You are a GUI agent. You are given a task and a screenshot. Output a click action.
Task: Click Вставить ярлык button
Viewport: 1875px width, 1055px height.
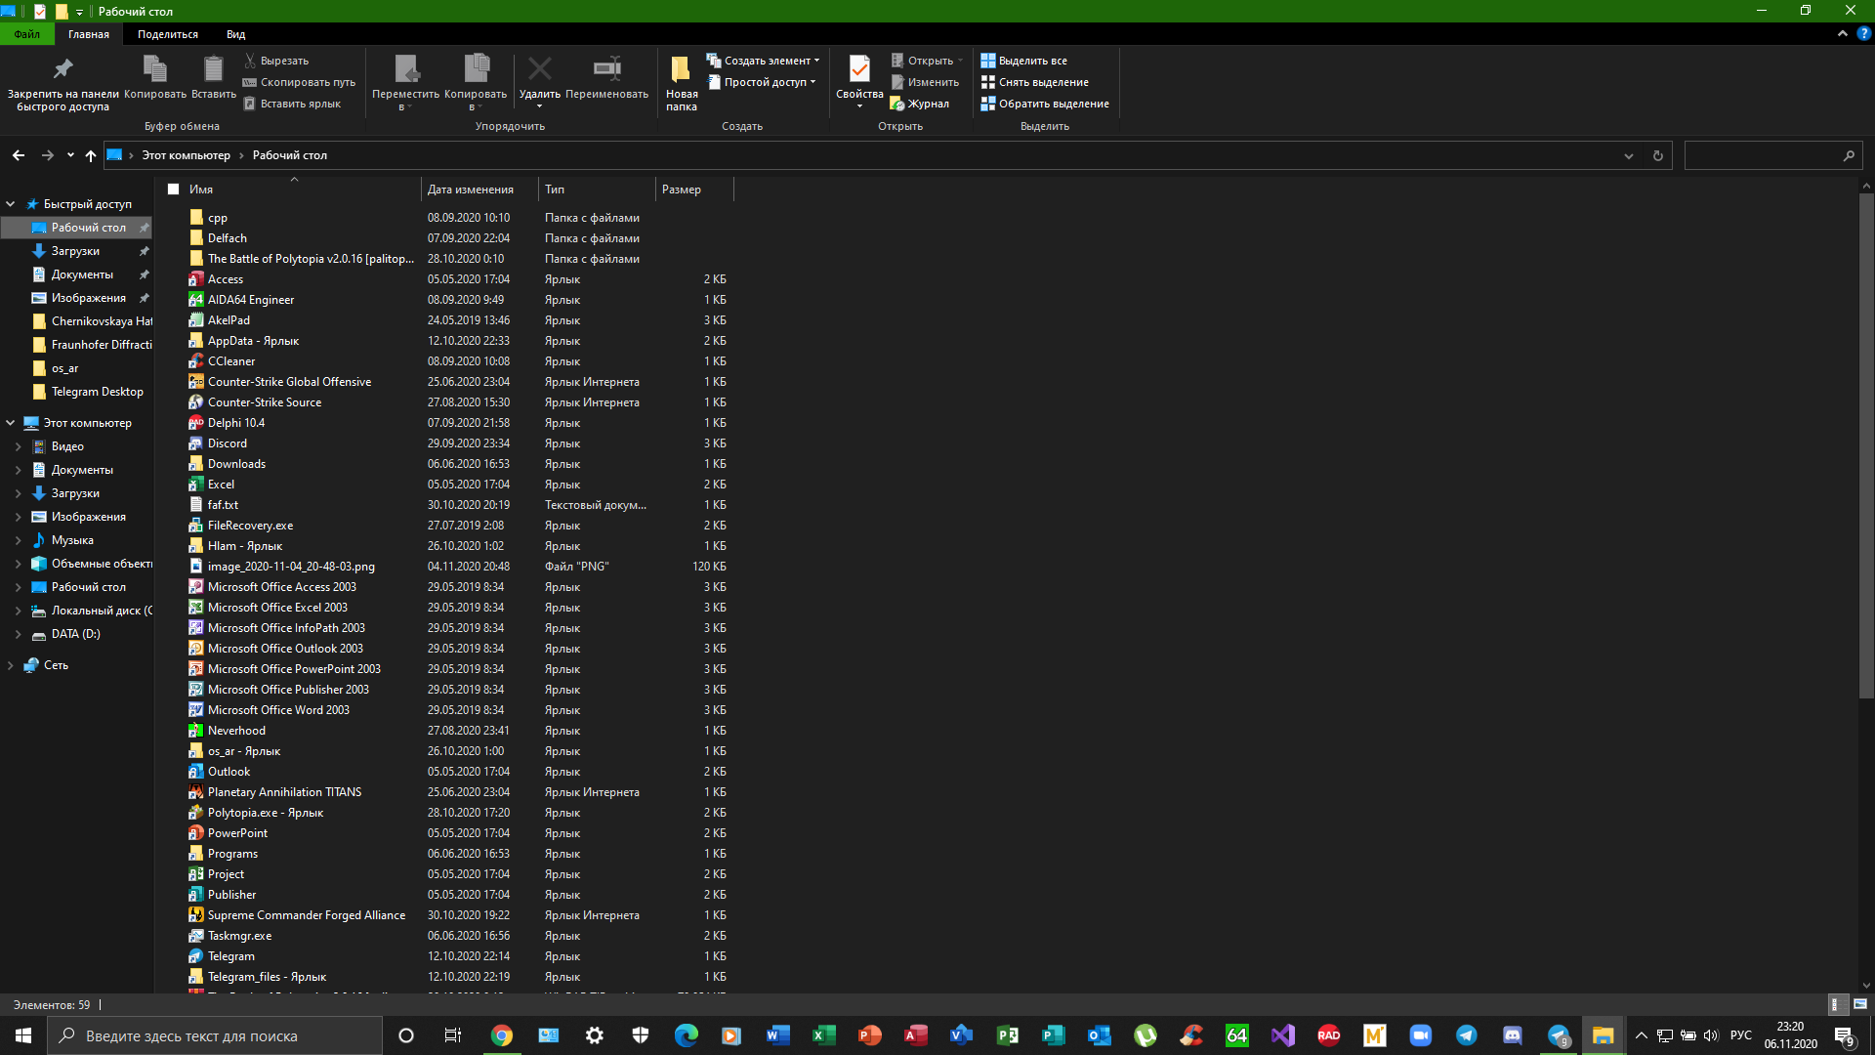pos(292,104)
